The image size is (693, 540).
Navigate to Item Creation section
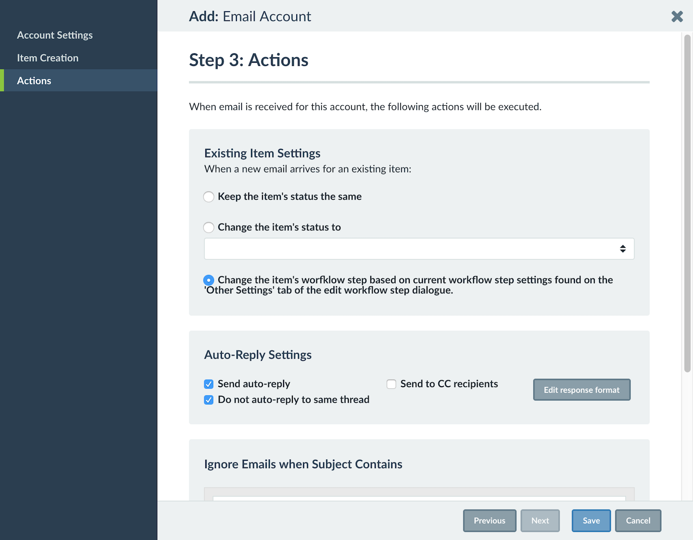point(48,58)
